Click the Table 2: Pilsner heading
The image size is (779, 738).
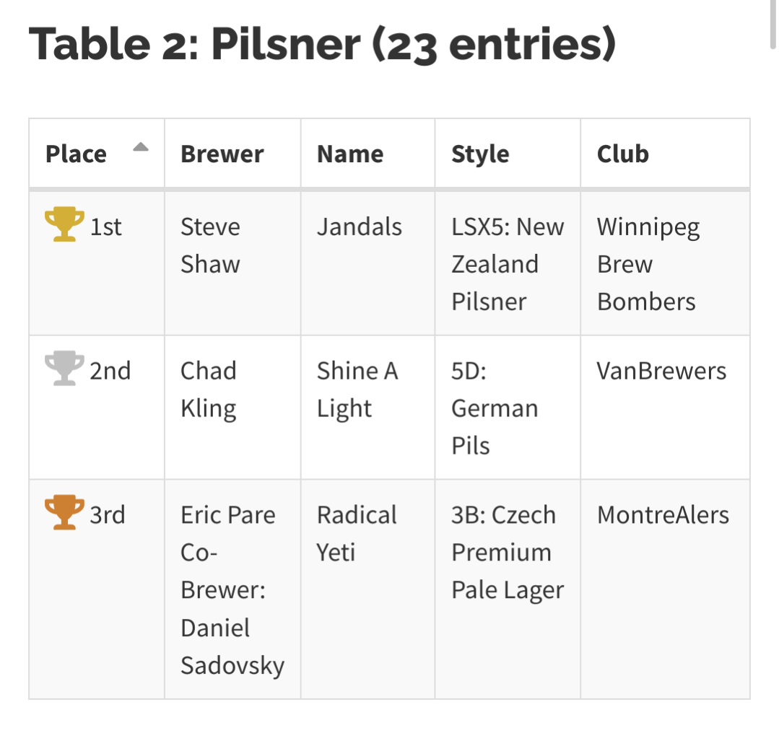pos(322,45)
